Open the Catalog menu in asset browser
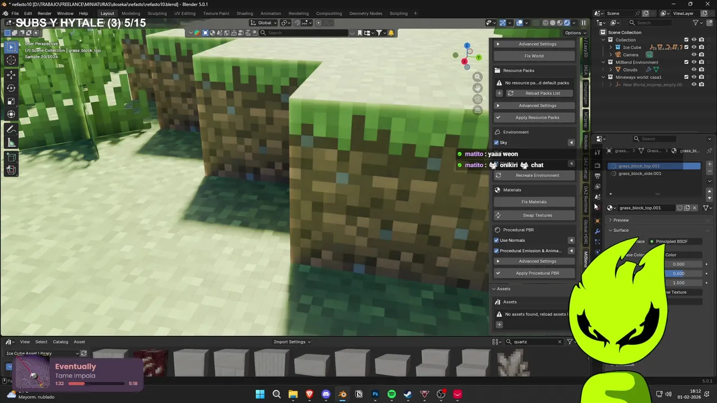Image resolution: width=717 pixels, height=403 pixels. click(x=60, y=342)
